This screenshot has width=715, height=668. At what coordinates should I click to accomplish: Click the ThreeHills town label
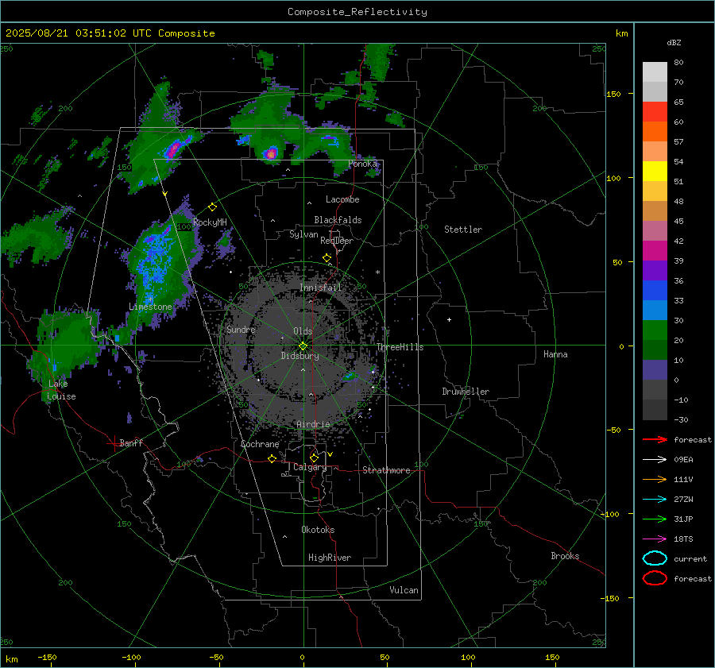[x=400, y=347]
